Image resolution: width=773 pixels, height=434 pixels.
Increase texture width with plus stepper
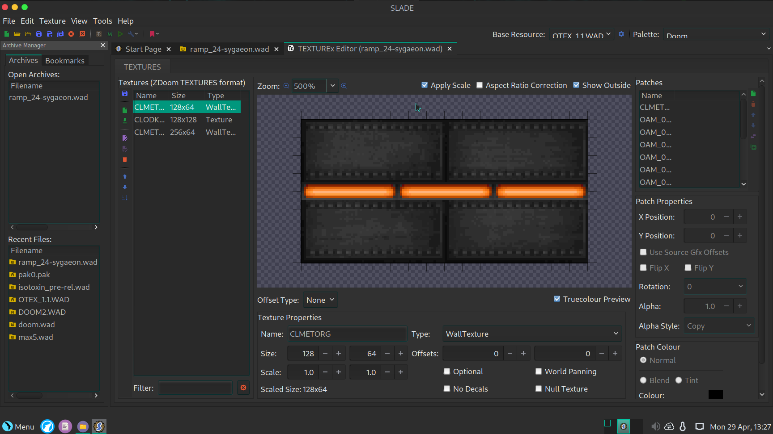pos(339,353)
